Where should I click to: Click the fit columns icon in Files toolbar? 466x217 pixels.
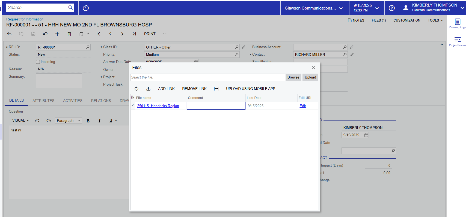pos(216,89)
